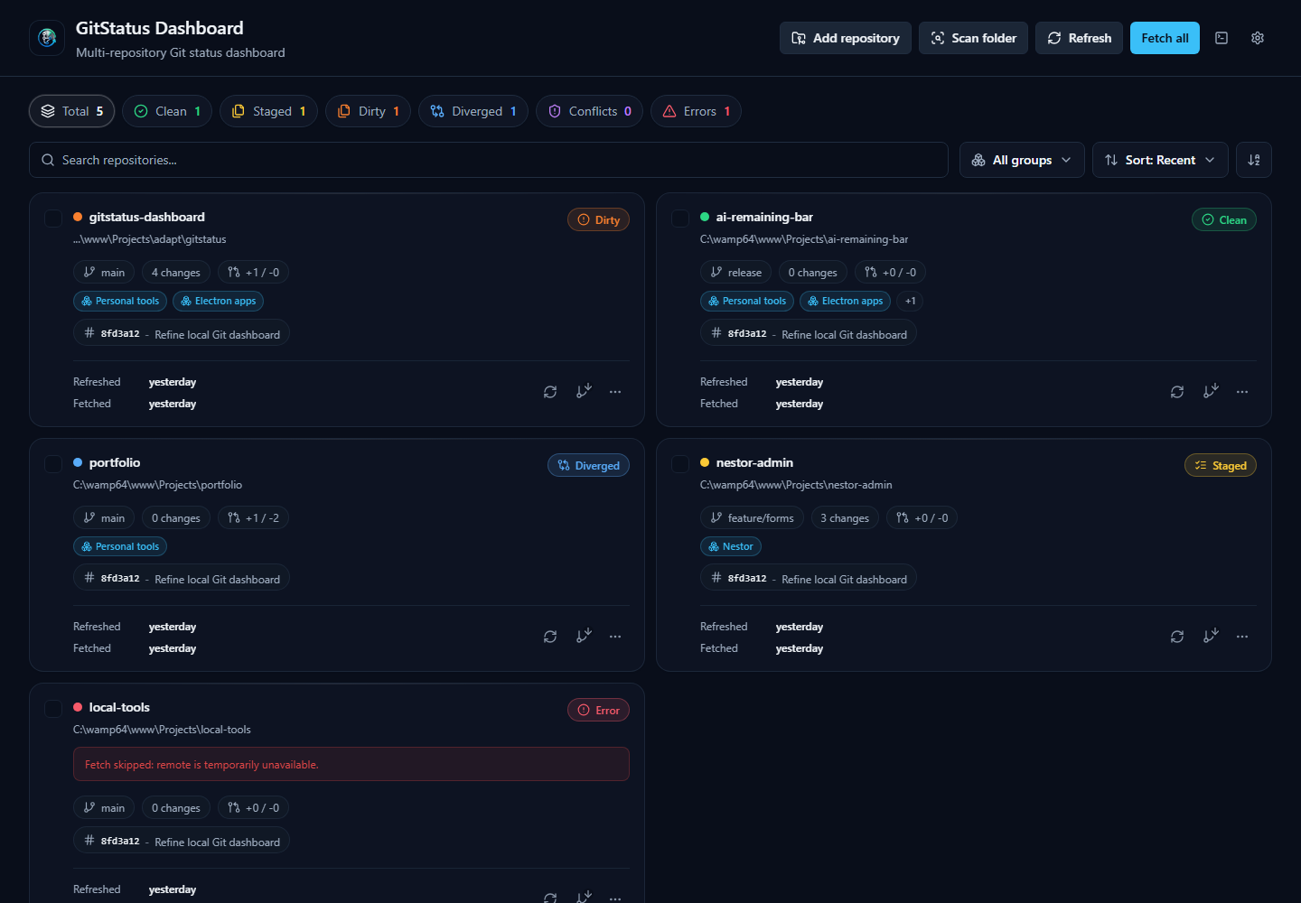Filter by Errors repositories
1301x903 pixels.
point(696,111)
